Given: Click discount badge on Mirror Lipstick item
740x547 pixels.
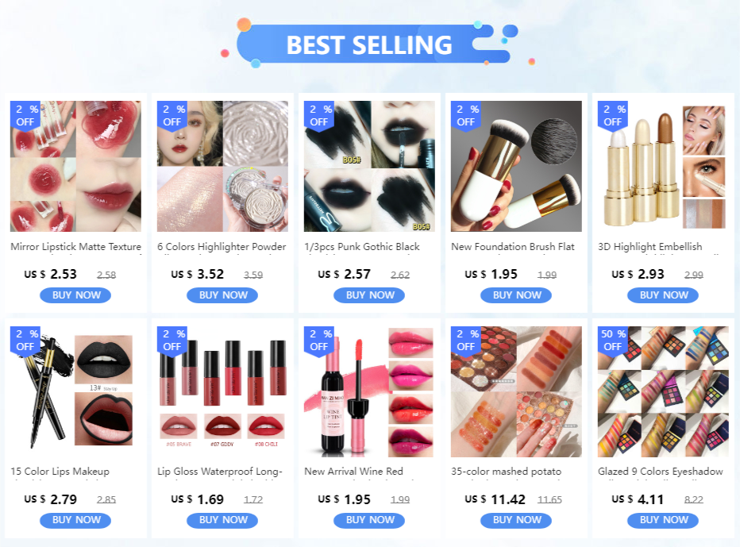Looking at the screenshot, I should point(25,116).
